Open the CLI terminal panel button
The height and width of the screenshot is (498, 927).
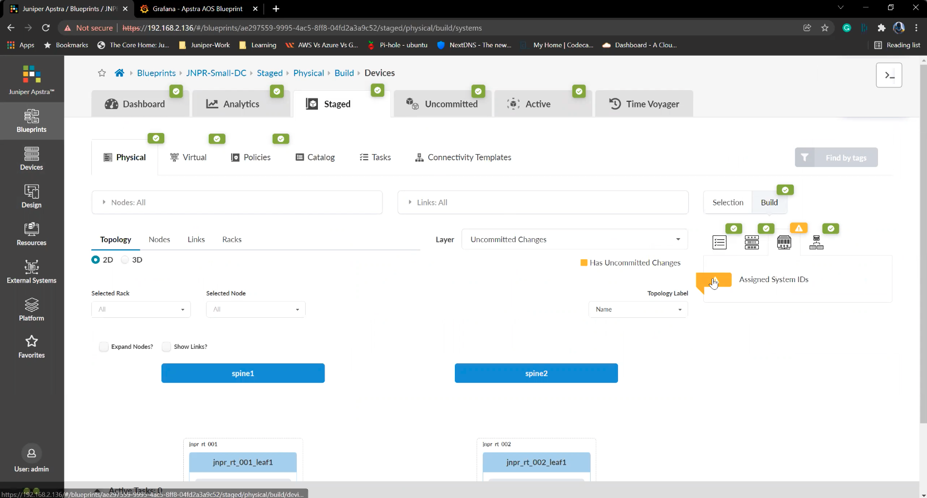pyautogui.click(x=889, y=75)
